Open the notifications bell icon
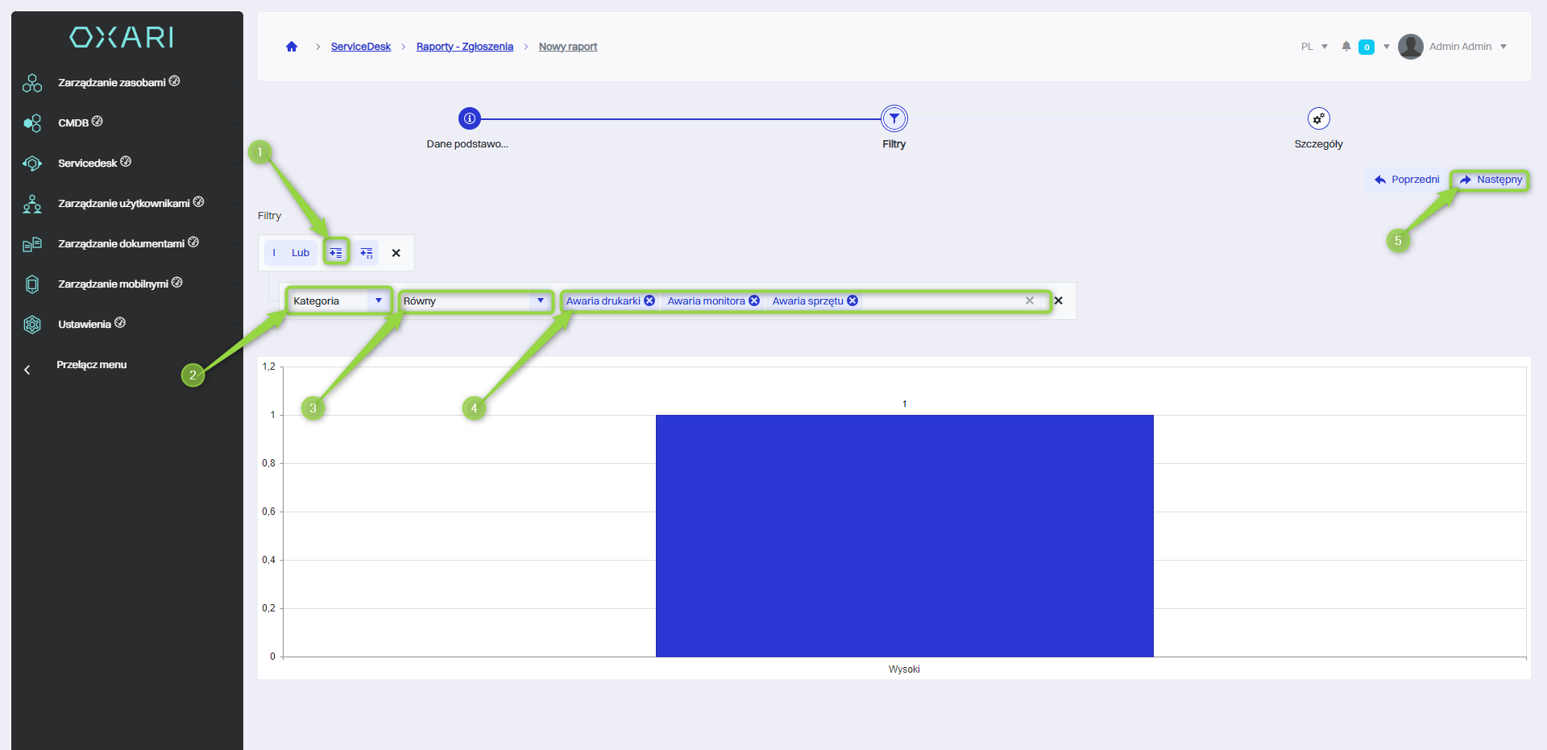Screen dimensions: 1547x750 pyautogui.click(x=1346, y=47)
